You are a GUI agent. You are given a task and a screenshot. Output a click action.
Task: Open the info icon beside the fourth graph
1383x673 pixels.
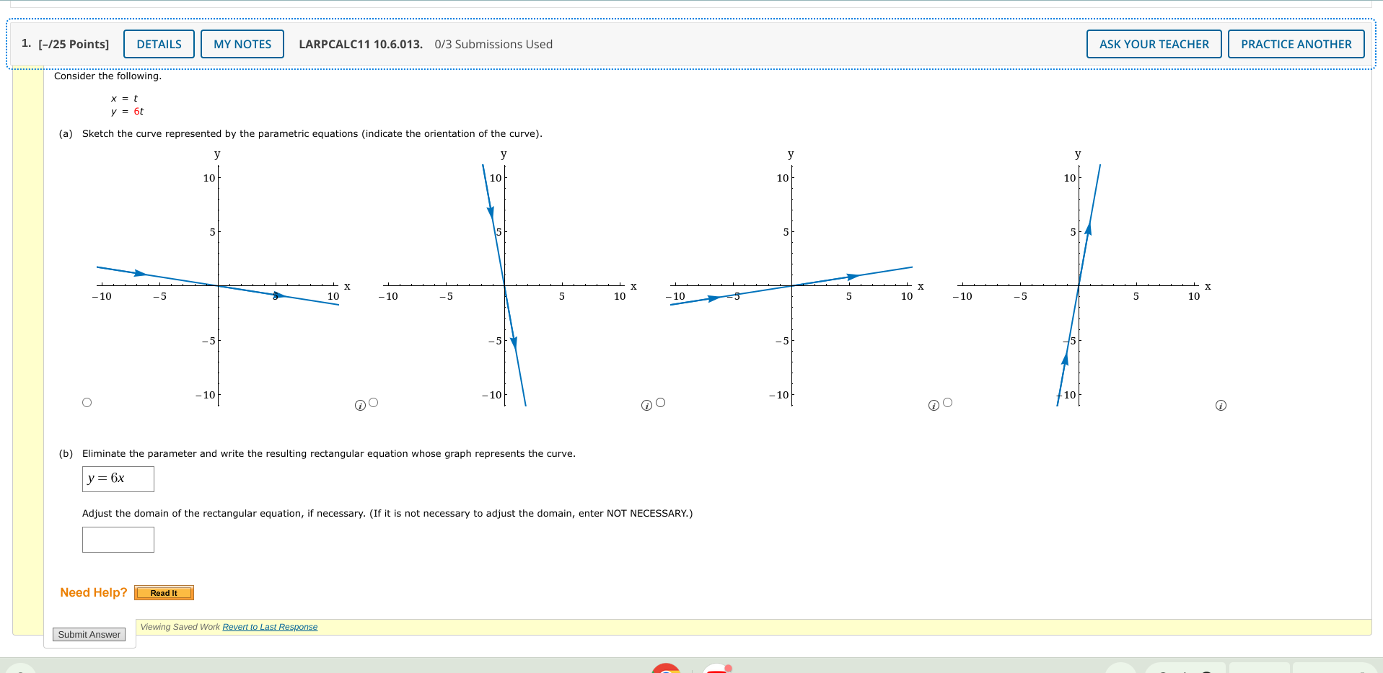click(1221, 406)
